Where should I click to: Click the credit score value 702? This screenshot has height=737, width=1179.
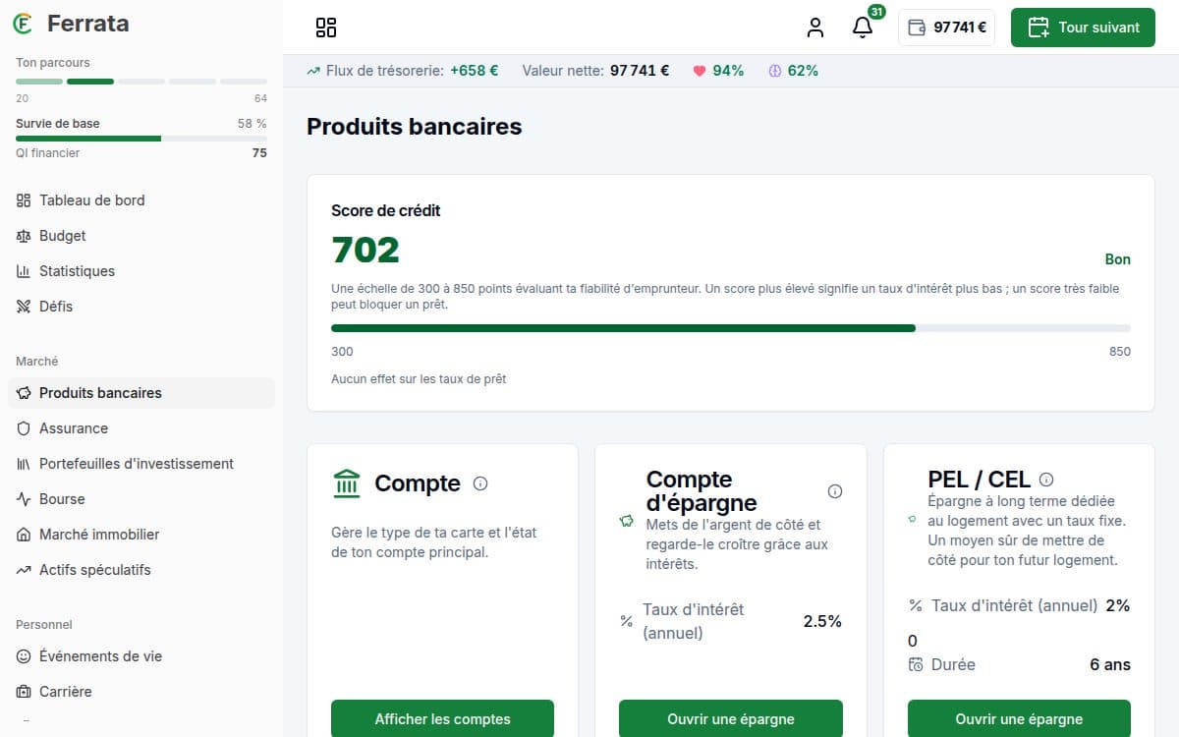tap(365, 251)
